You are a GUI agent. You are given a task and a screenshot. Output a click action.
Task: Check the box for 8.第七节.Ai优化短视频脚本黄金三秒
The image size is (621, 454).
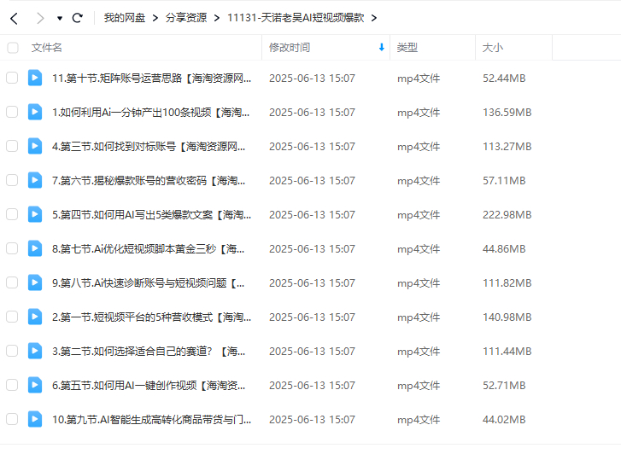(12, 248)
